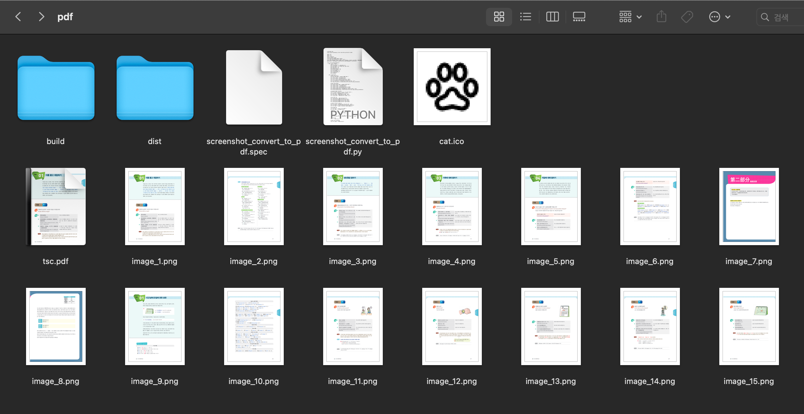Screen dimensions: 804x414
Task: Select the screenshot_convert_to_pdf.py Python file icon
Action: 353,87
